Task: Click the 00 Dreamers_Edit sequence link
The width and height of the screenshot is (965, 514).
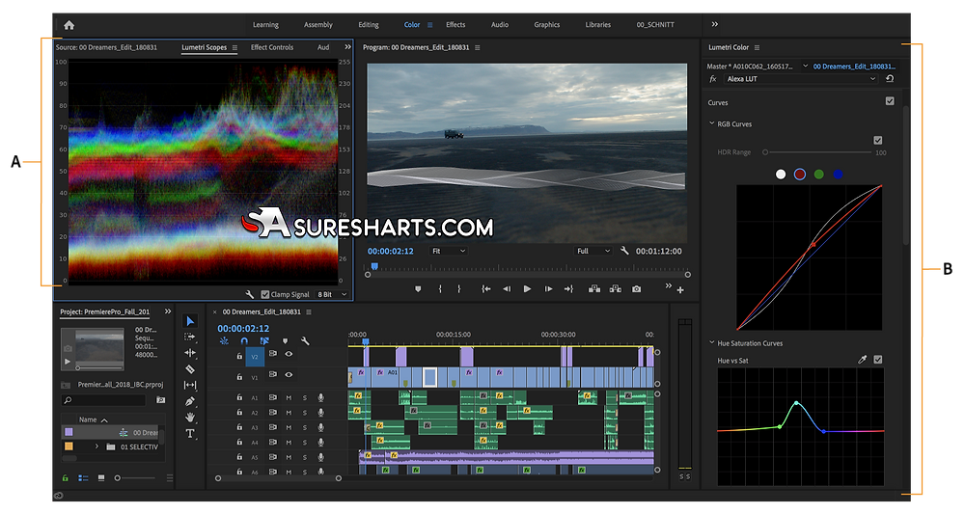Action: point(854,67)
